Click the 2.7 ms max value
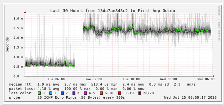 point(75,85)
